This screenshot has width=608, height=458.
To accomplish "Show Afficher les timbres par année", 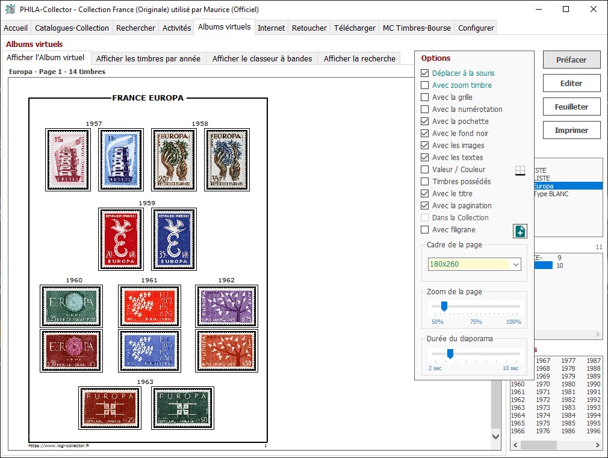I will coord(148,58).
